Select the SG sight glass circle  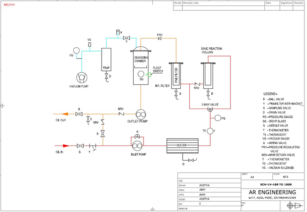(x=141, y=74)
